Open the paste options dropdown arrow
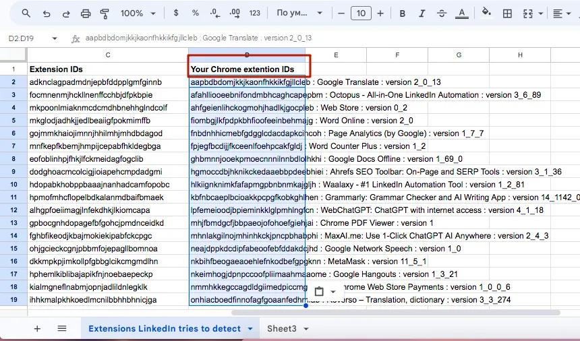Screen dimensions: 580x341 [333, 292]
